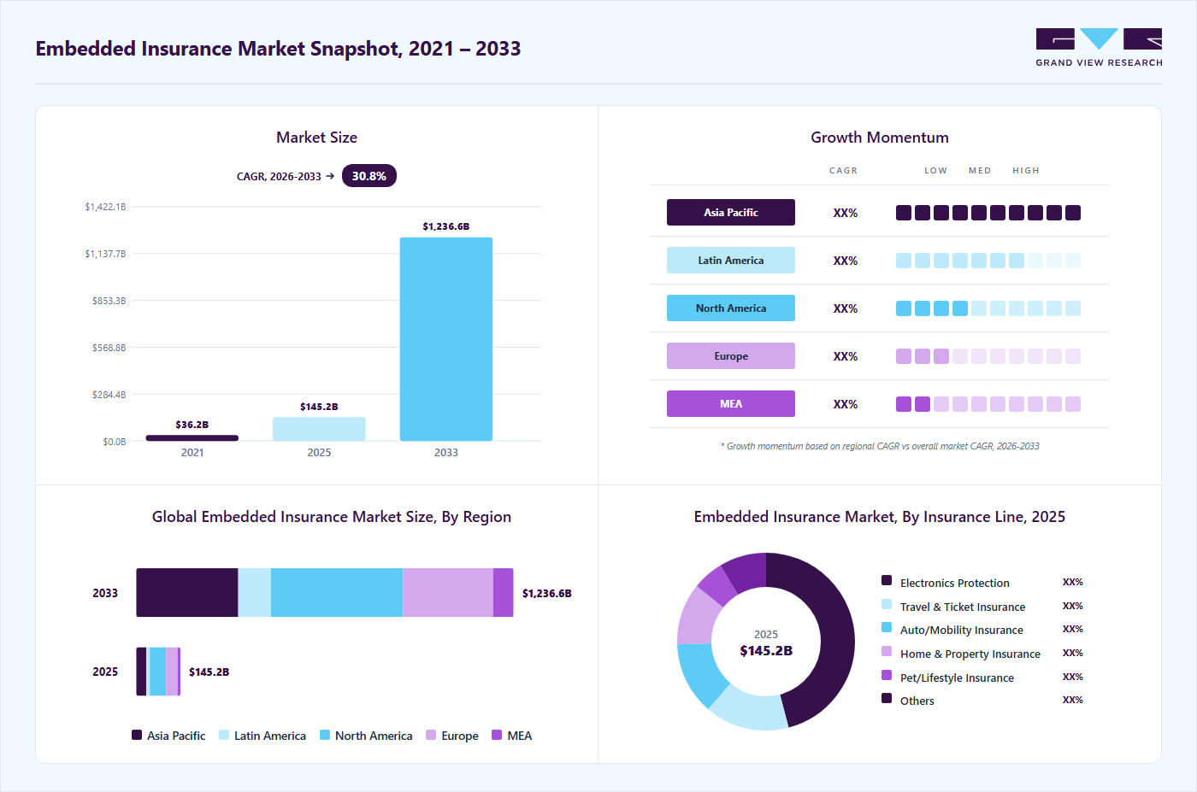This screenshot has height=792, width=1197.
Task: Click the 30.8% CAGR badge
Action: (369, 176)
